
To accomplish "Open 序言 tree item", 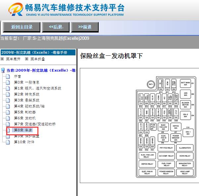I will point(18,76).
